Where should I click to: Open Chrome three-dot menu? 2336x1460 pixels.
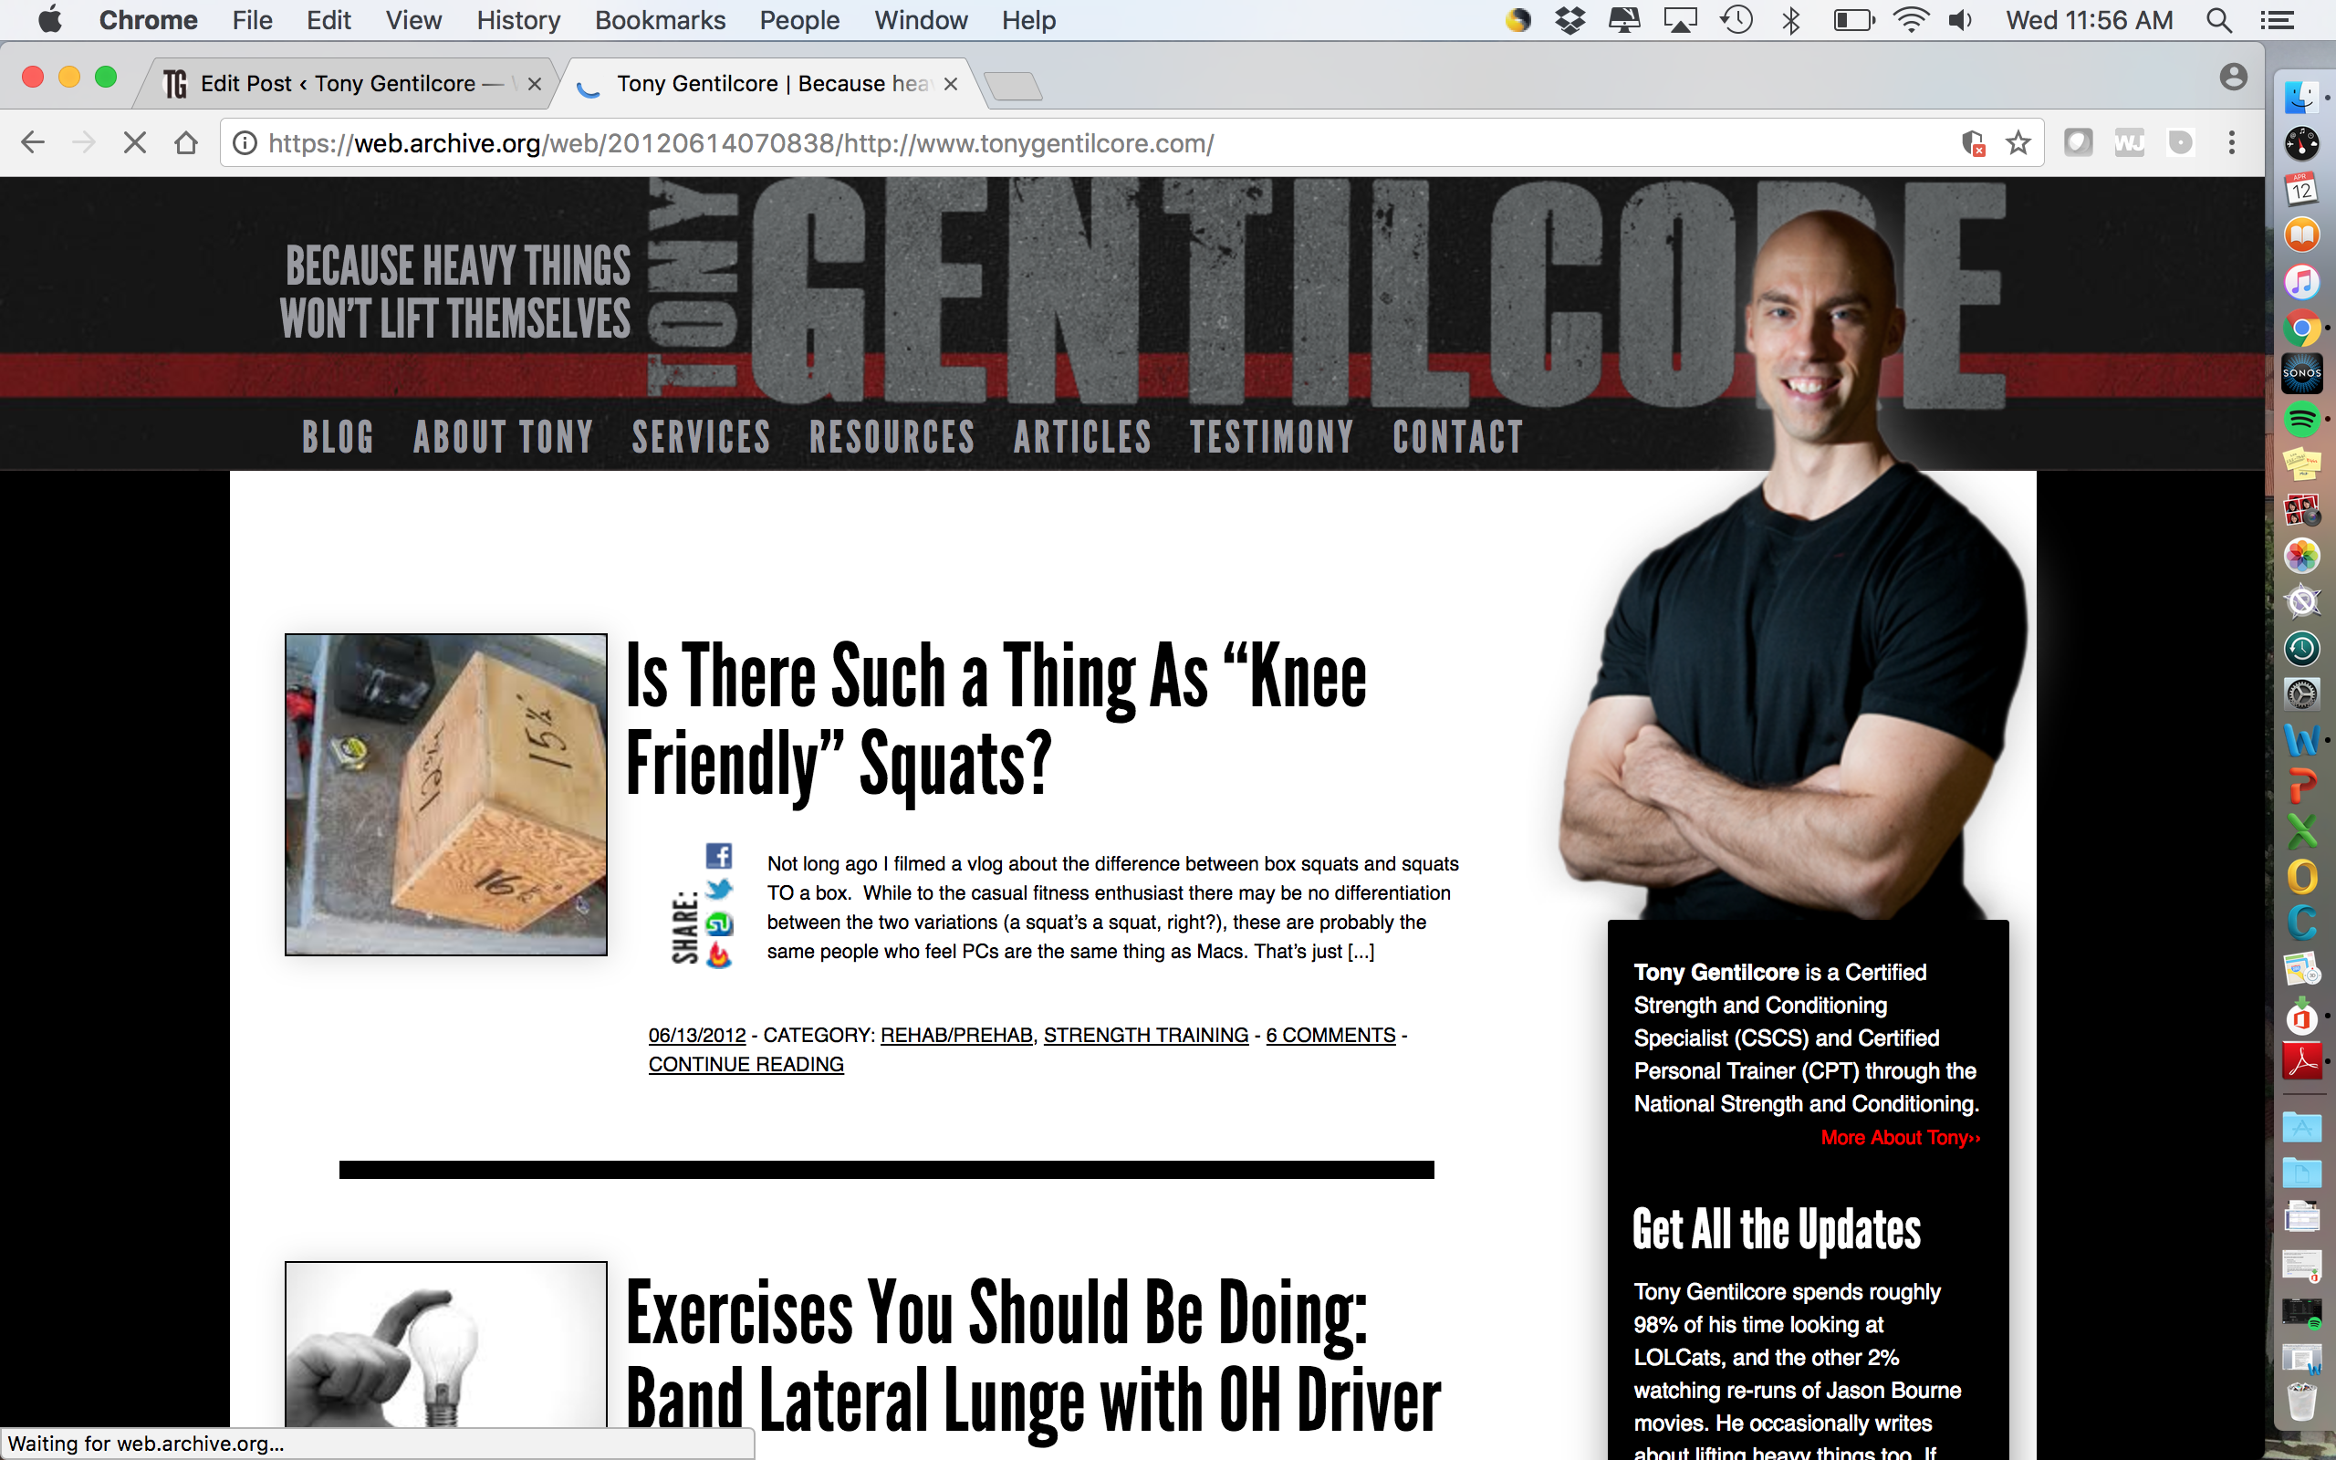coord(2231,144)
